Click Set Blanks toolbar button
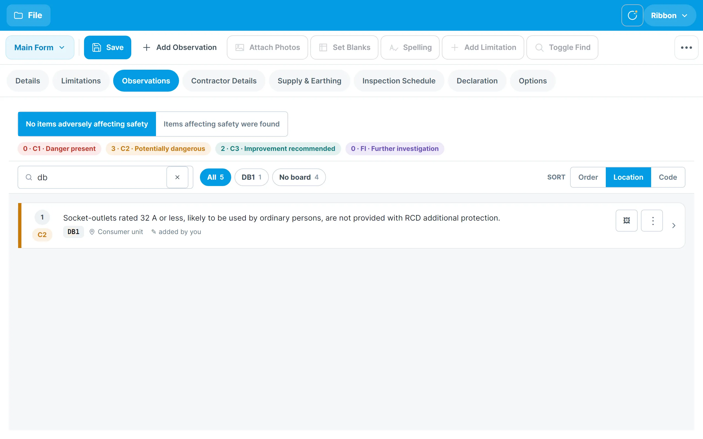703x439 pixels. [x=344, y=47]
